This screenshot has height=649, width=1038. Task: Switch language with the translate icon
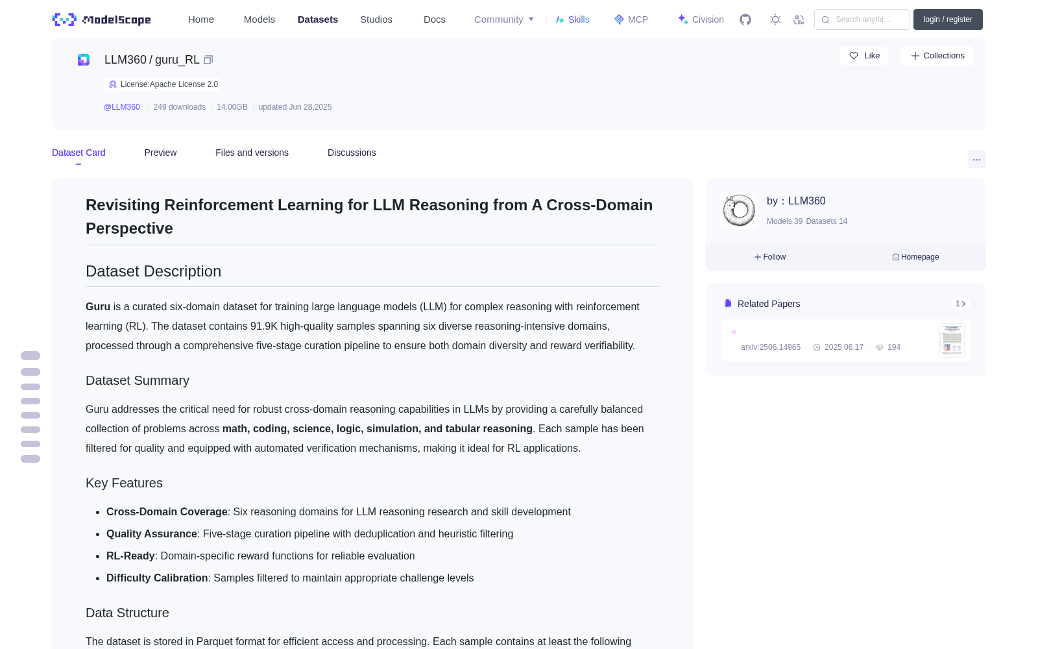799,19
